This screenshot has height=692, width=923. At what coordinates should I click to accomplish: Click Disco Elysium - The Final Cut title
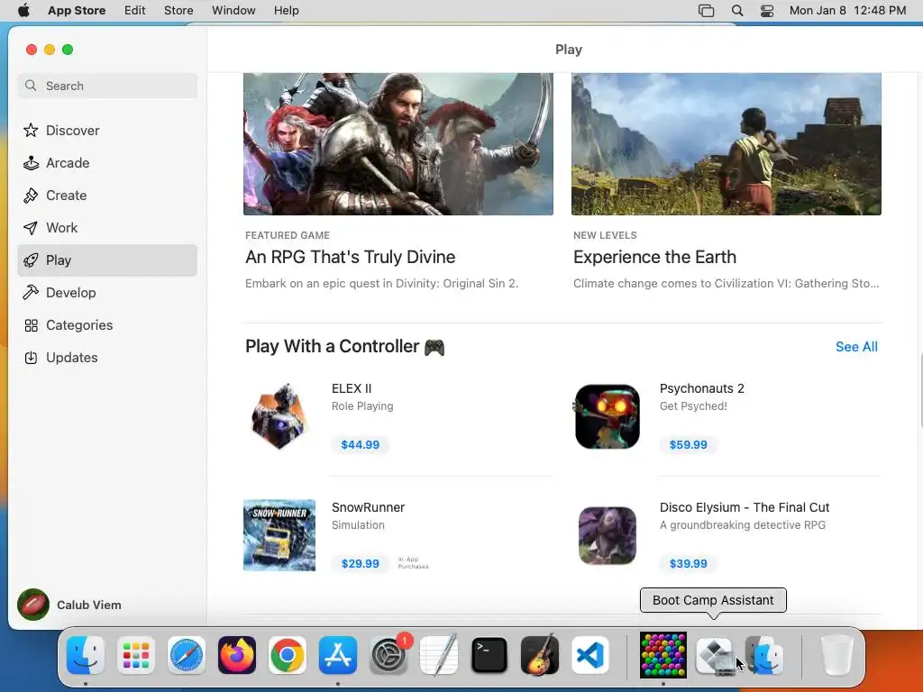click(744, 508)
